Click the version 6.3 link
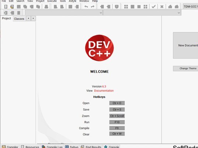 pos(104,86)
